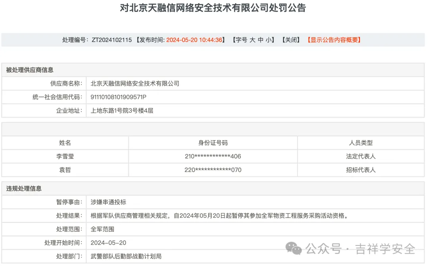Select address 上地东路1号院3号楼4层
Screen dimensions: 429x266
[x=122, y=111]
